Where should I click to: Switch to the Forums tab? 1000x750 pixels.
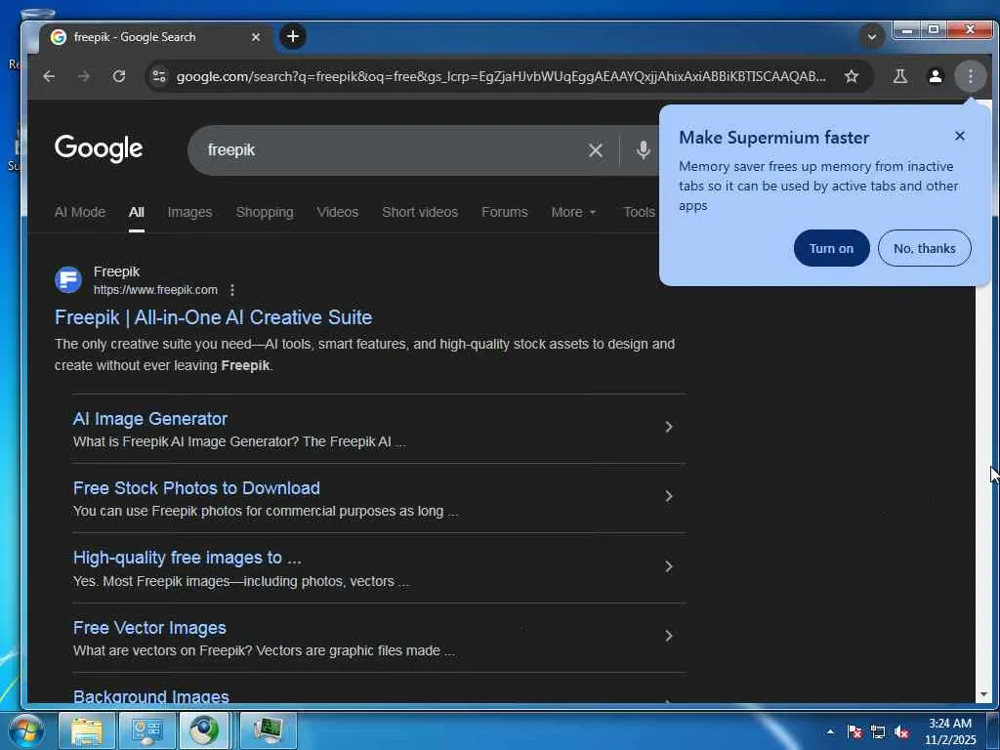(x=505, y=212)
